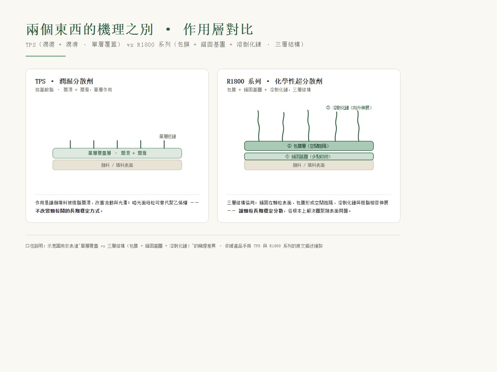Viewport: 497px width, 372px height.
Task: Click bold text 不改變顆粒間的長期穩定方式
Action: click(x=67, y=211)
